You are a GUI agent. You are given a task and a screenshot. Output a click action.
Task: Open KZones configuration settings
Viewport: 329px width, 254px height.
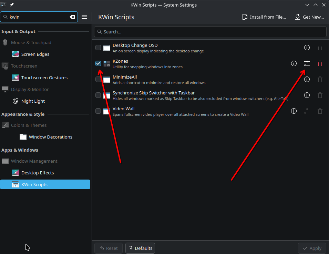coord(307,63)
